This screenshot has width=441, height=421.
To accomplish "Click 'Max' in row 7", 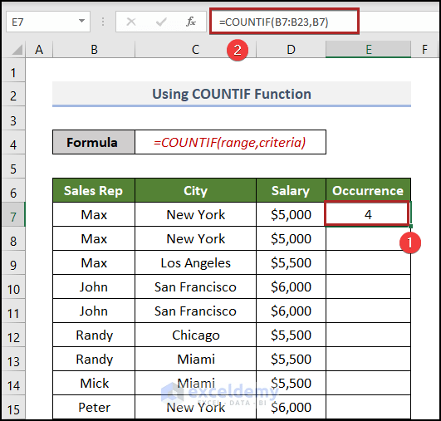I will 94,214.
